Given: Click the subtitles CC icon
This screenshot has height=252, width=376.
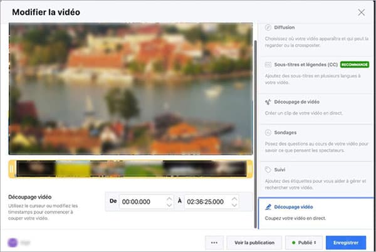Looking at the screenshot, I should [268, 65].
